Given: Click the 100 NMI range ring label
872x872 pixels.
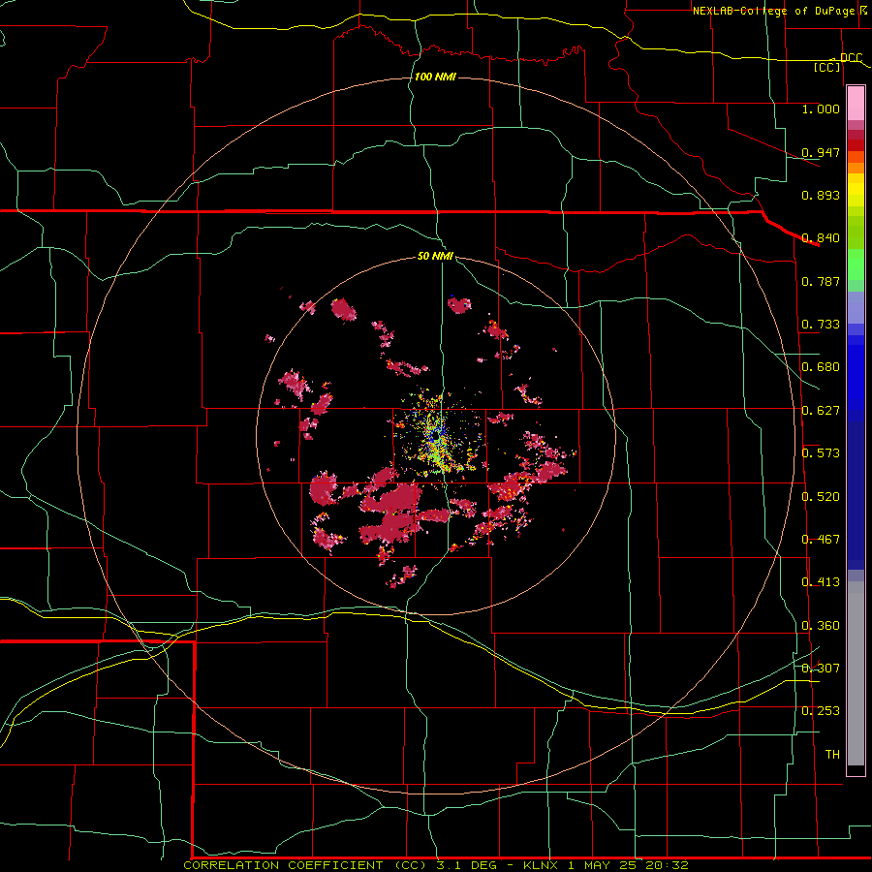Looking at the screenshot, I should 435,77.
